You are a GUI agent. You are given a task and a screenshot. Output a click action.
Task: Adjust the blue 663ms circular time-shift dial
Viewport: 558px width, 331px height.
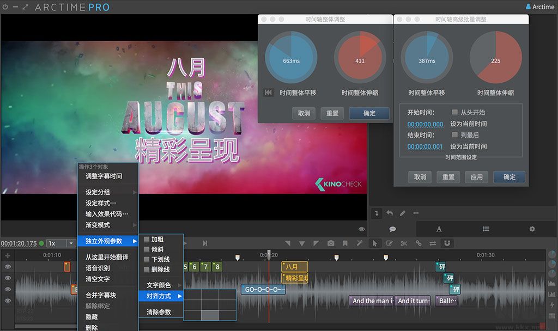(x=290, y=56)
